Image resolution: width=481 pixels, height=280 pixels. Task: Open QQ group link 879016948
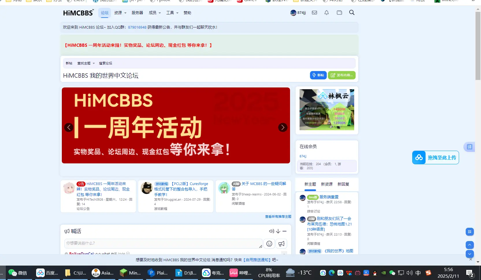coord(136,27)
